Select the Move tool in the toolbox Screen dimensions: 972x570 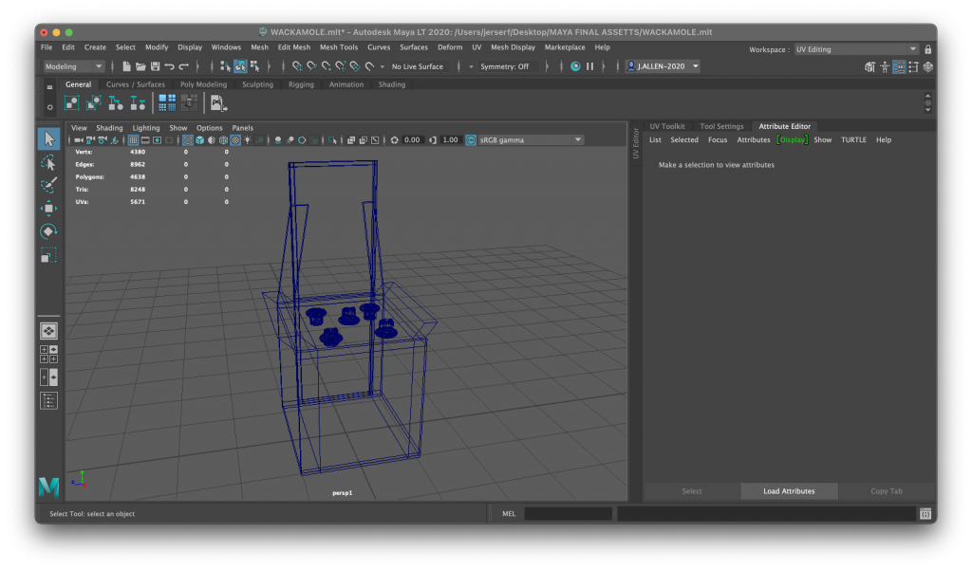tap(48, 209)
